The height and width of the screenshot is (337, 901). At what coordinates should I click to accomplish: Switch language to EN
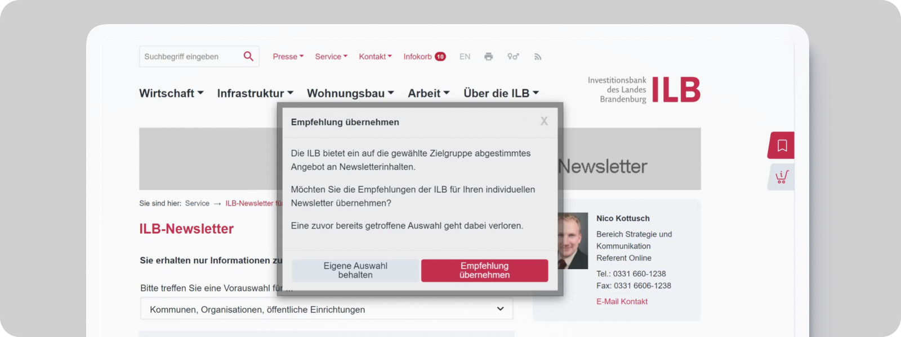point(465,57)
